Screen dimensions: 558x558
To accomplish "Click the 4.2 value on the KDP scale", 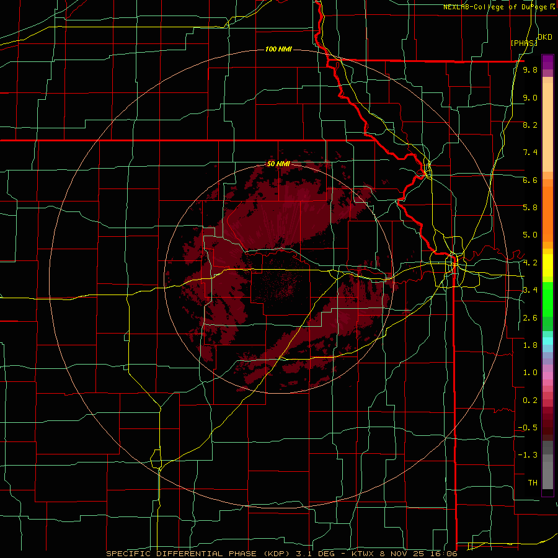I will click(530, 263).
